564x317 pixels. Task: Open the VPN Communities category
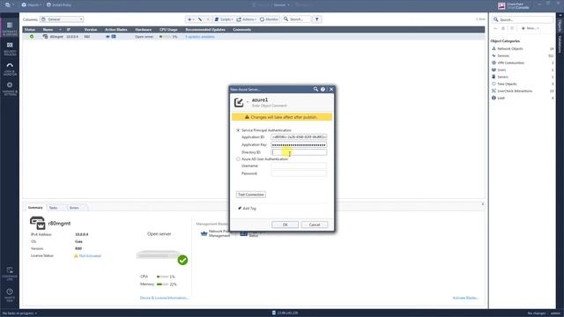point(510,63)
